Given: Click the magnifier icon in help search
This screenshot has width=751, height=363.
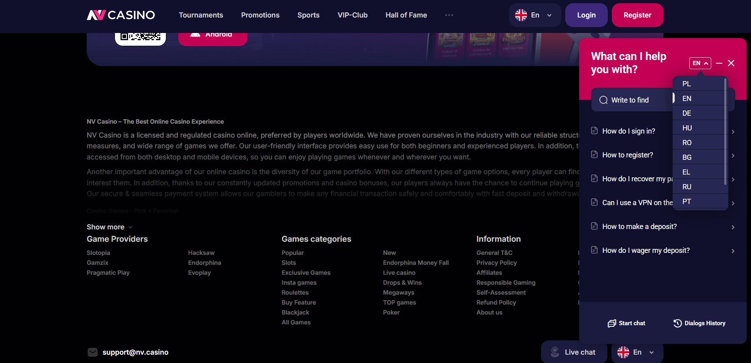Looking at the screenshot, I should (603, 100).
